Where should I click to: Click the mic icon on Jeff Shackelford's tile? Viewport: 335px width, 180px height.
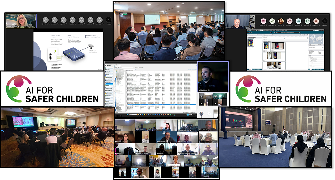click(x=209, y=90)
